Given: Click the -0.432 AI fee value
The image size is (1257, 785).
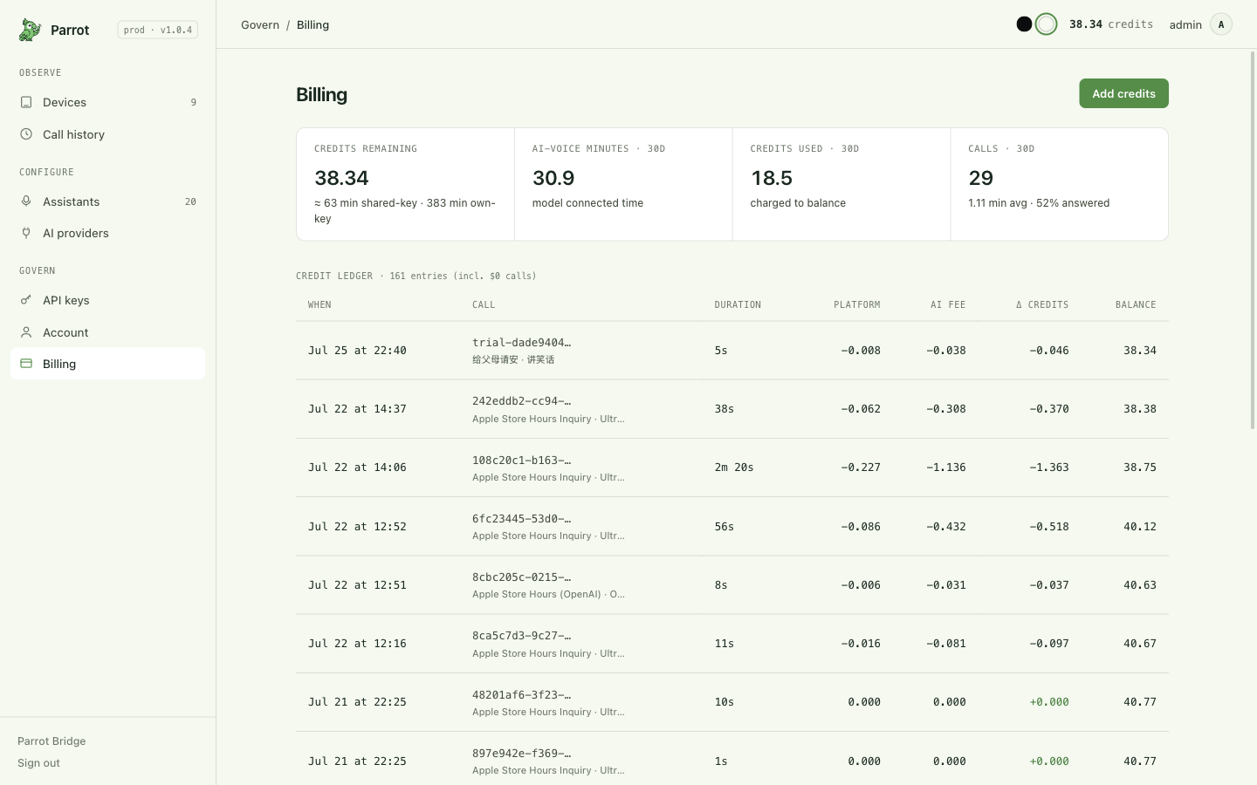Looking at the screenshot, I should tap(946, 526).
